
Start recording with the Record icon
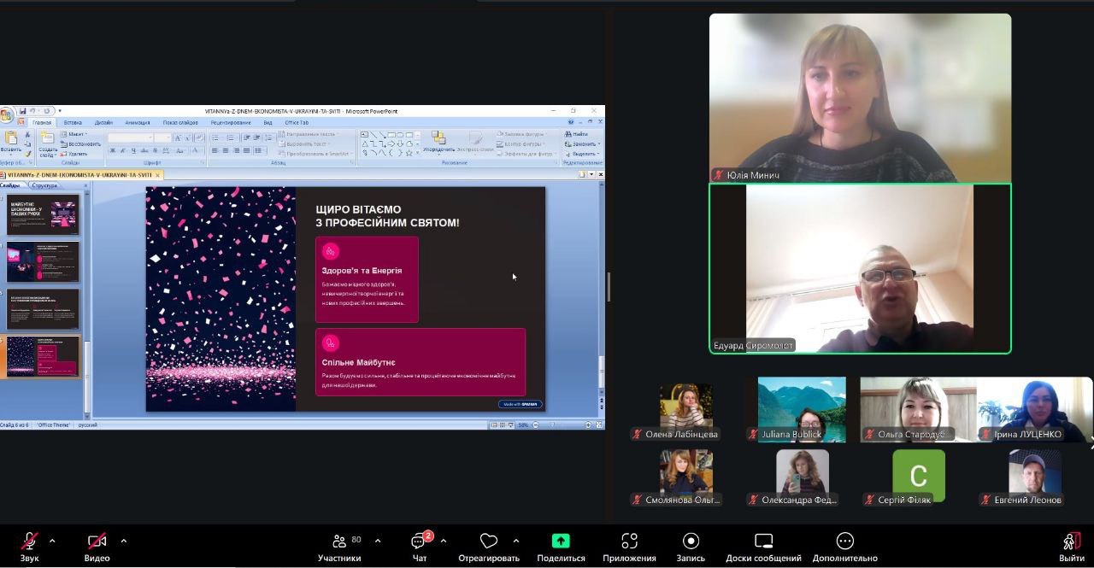click(x=691, y=542)
